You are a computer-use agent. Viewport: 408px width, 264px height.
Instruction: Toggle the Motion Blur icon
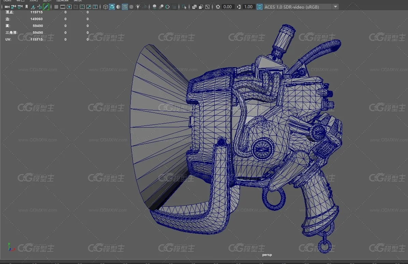tap(161, 7)
